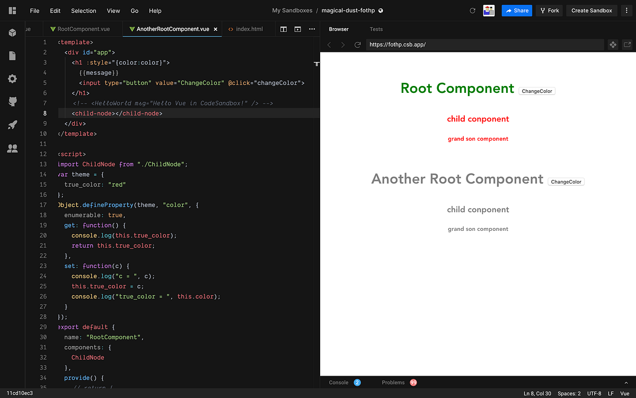Screen dimensions: 636x398
Task: Open the Live collaboration panel
Action: pyautogui.click(x=12, y=149)
